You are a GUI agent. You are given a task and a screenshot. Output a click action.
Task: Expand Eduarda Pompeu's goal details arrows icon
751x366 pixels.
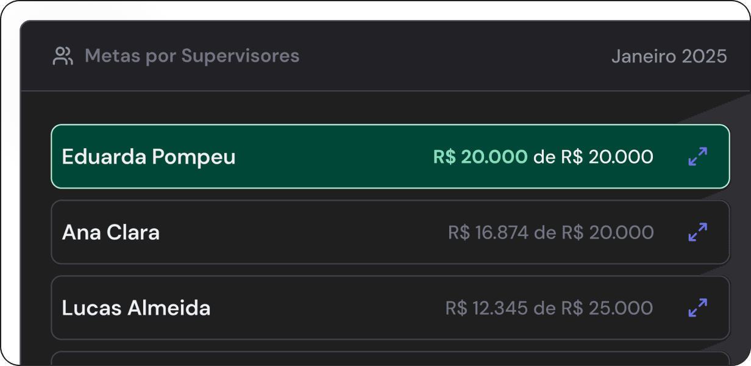point(697,157)
